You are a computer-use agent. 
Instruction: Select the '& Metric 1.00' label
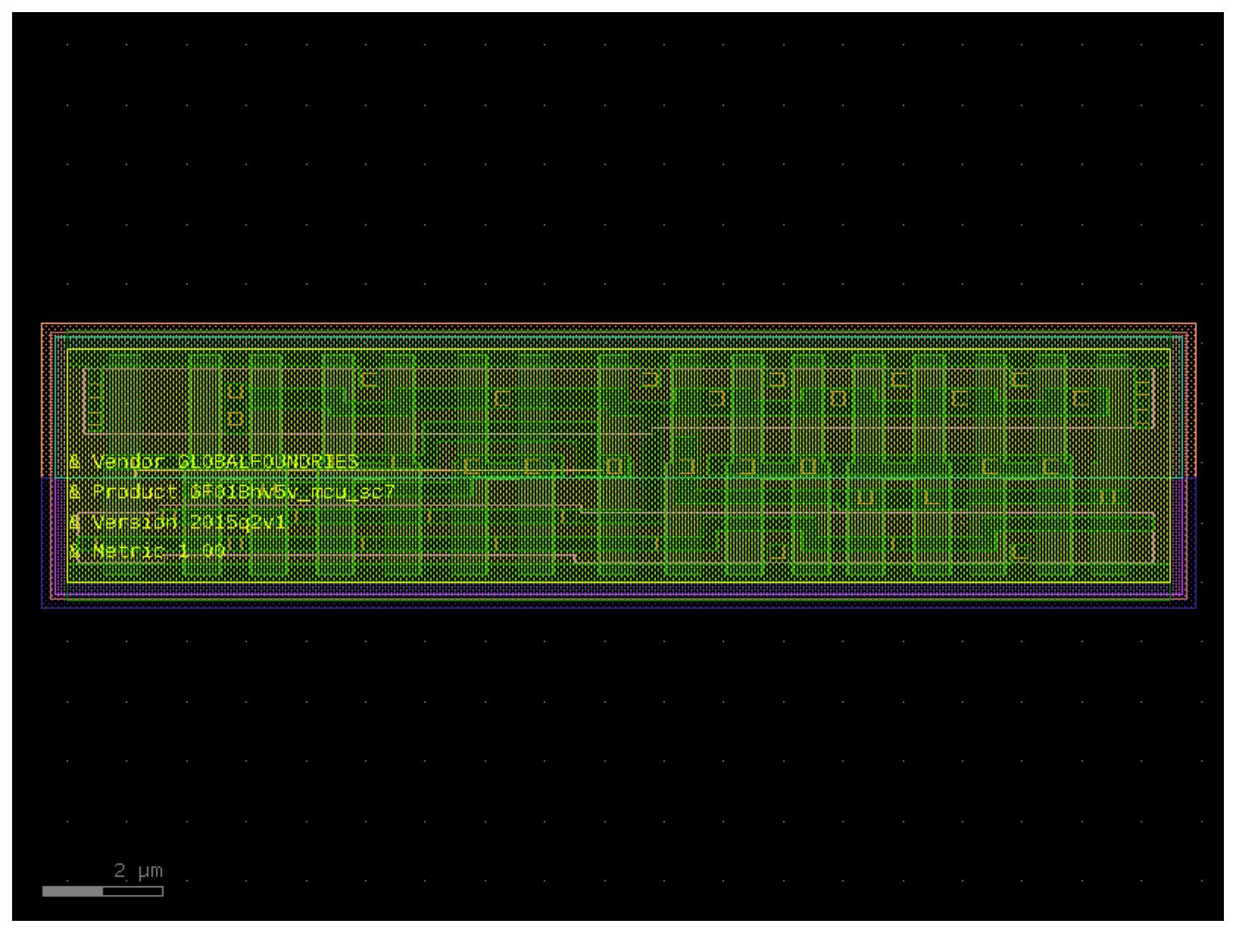click(147, 552)
